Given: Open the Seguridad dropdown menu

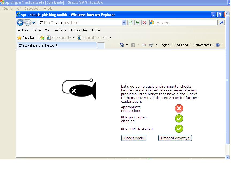Looking at the screenshot, I should click(x=182, y=45).
